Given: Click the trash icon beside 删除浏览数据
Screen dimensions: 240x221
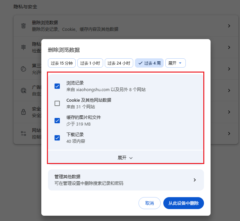Looking at the screenshot, I should click(x=23, y=26).
